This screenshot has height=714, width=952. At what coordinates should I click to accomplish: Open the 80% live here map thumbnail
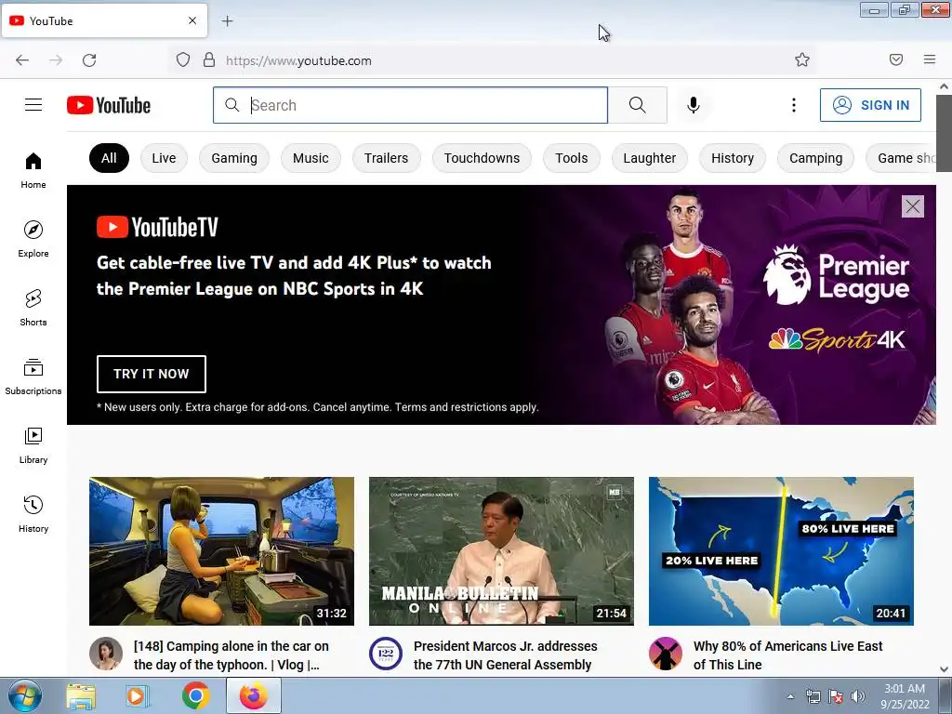(781, 551)
